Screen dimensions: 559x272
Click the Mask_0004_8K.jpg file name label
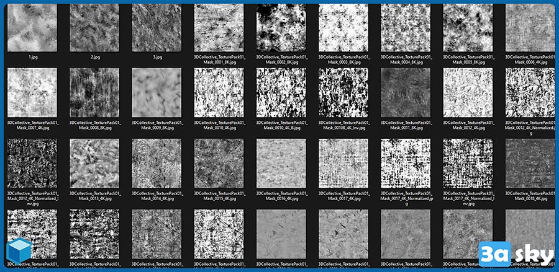coord(406,59)
